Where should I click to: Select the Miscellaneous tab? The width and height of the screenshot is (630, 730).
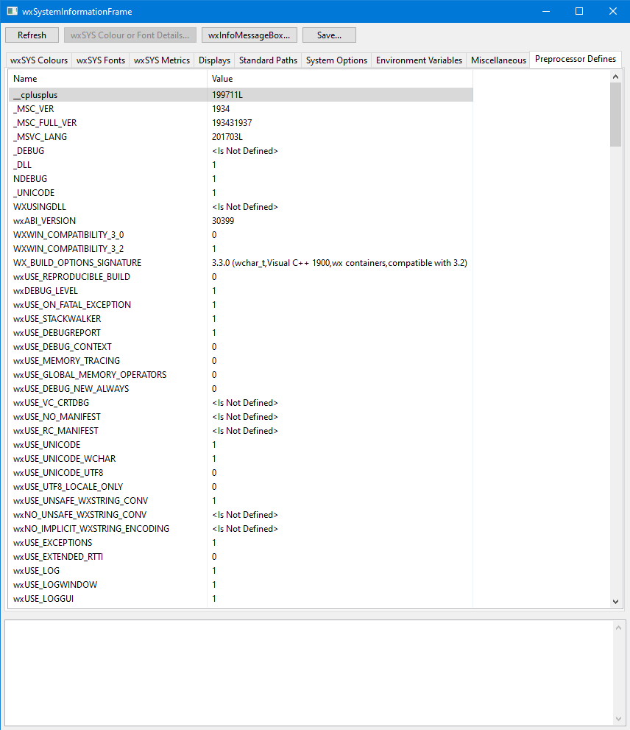point(498,60)
